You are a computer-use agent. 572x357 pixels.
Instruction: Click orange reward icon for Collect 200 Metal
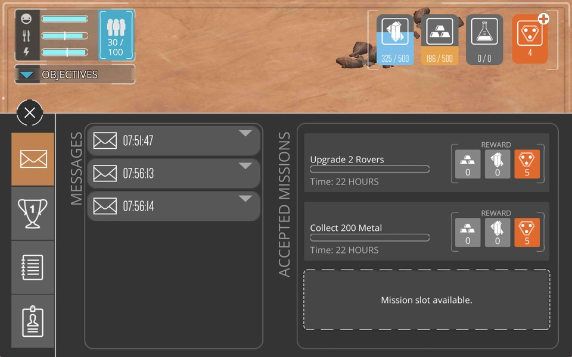tap(527, 233)
